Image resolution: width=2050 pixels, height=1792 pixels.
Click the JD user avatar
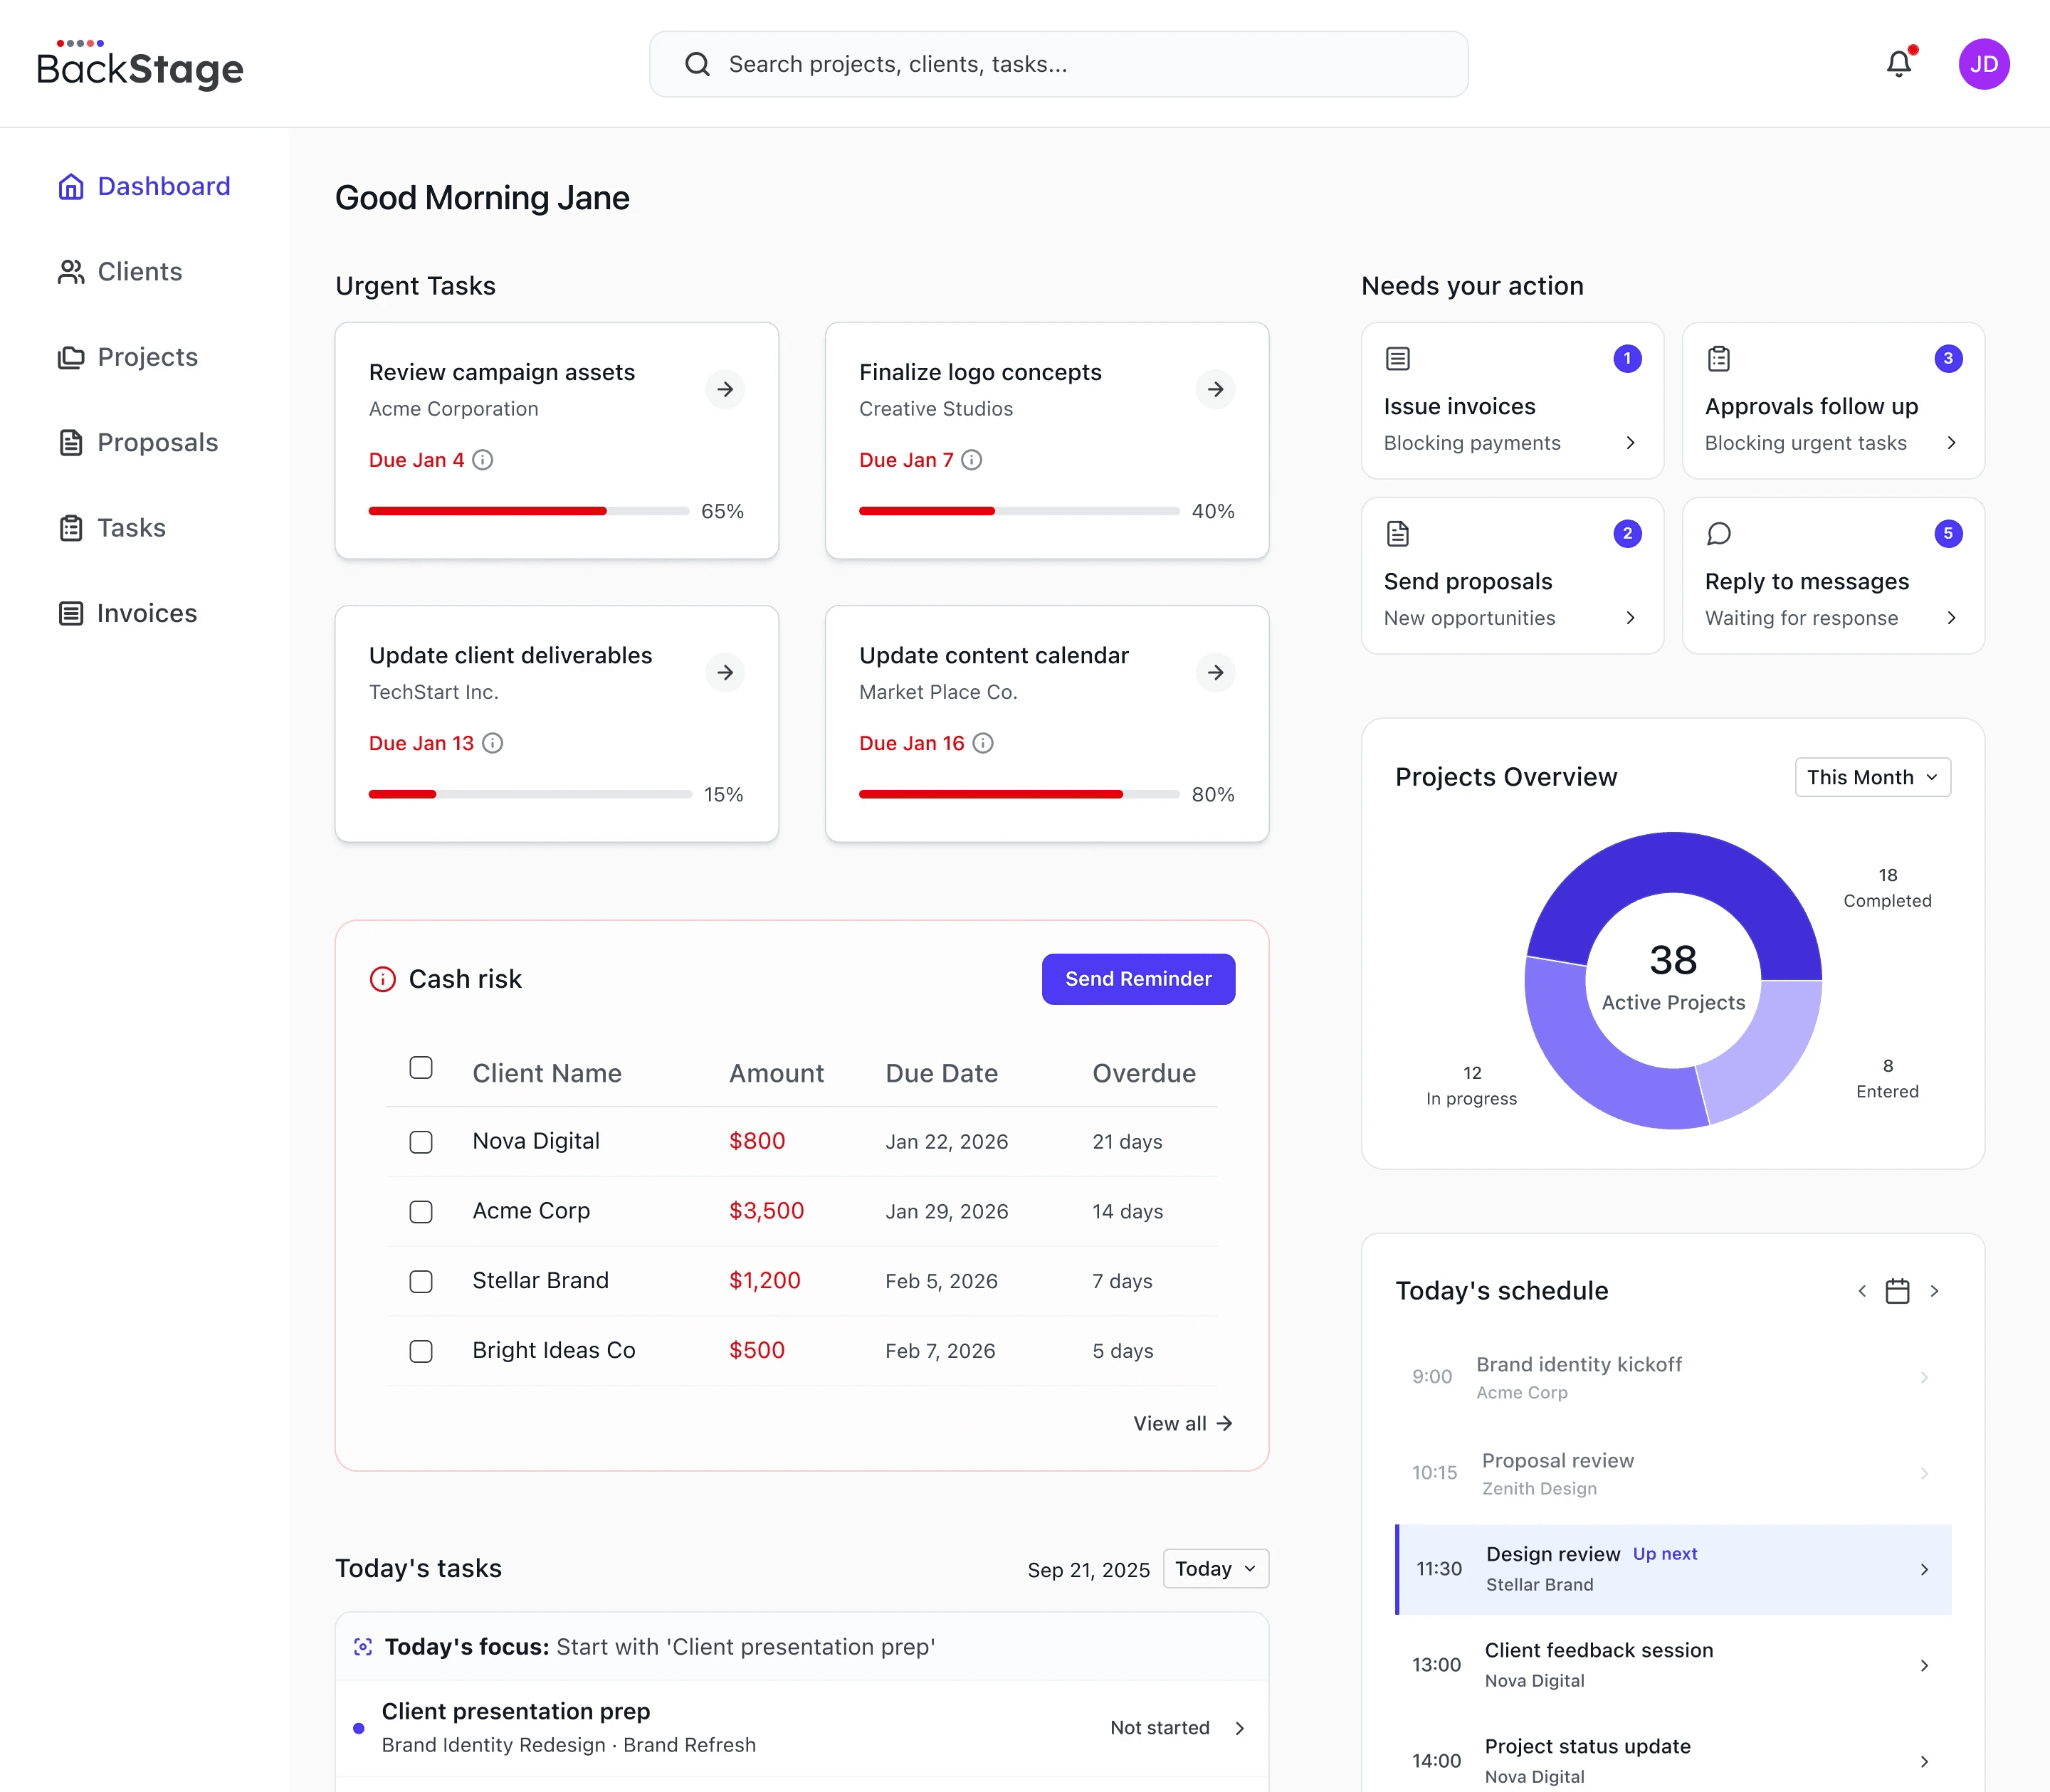1983,64
